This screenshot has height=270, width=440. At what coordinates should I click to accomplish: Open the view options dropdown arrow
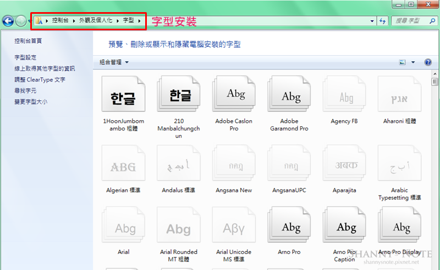coord(413,62)
